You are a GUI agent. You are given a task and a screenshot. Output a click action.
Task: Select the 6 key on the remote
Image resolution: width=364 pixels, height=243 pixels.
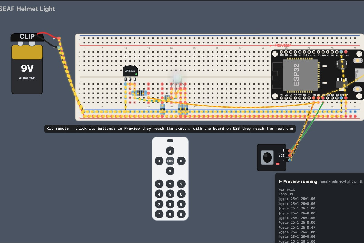click(181, 194)
